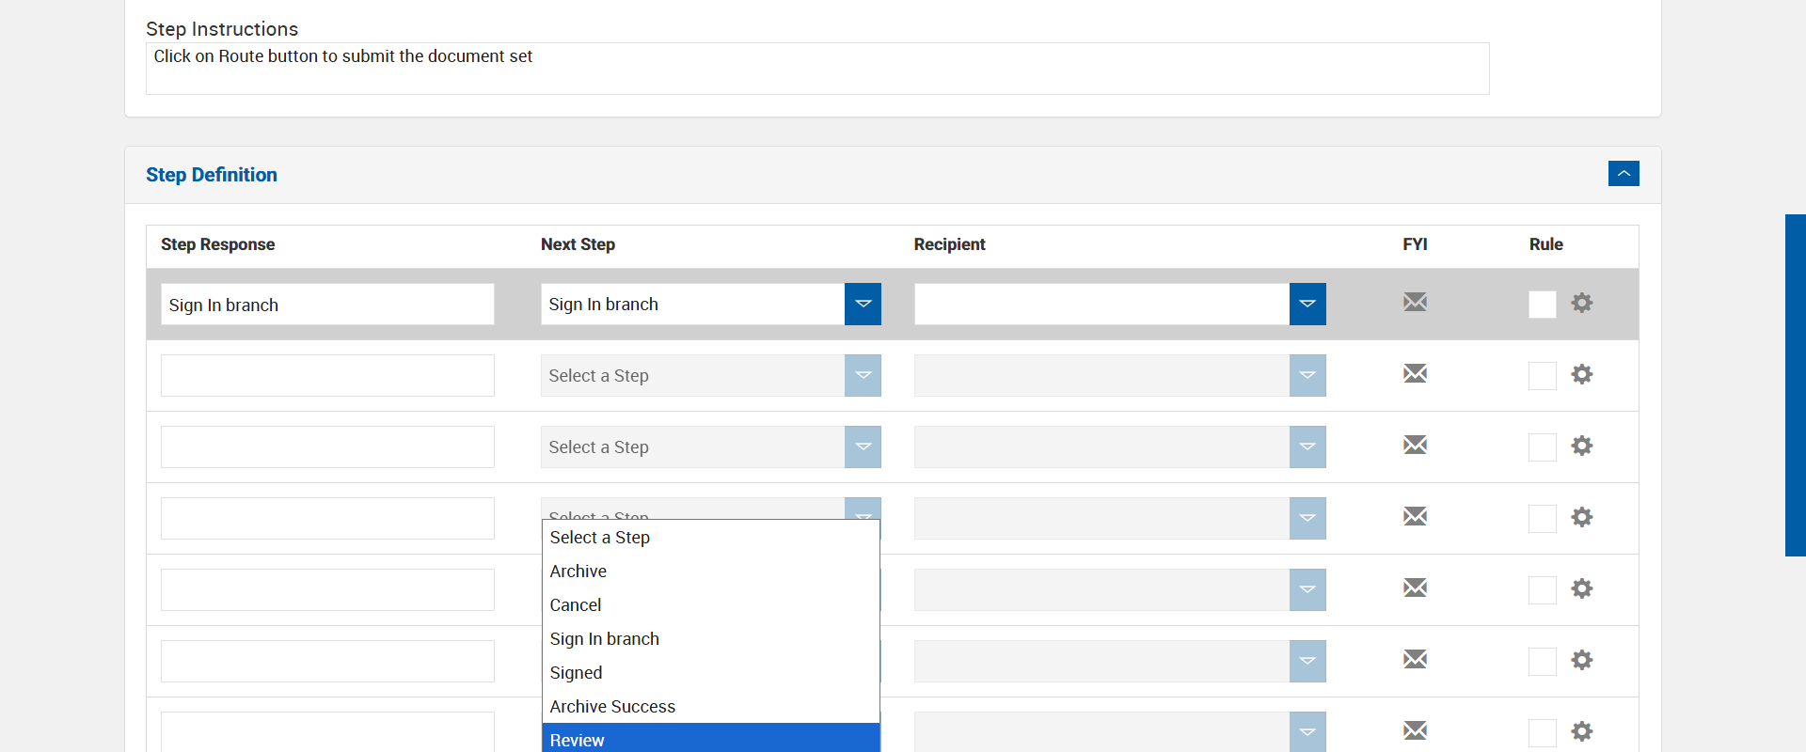Check the Rule checkbox in second row
Viewport: 1806px width, 752px height.
point(1542,376)
